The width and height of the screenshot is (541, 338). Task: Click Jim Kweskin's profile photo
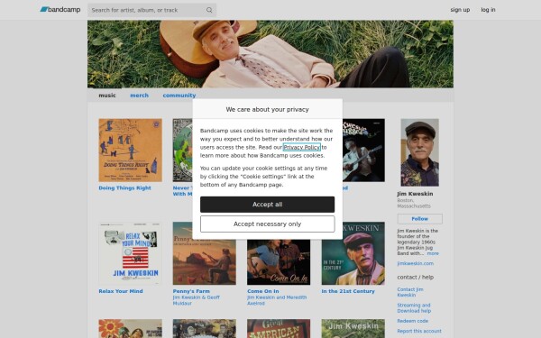point(419,152)
